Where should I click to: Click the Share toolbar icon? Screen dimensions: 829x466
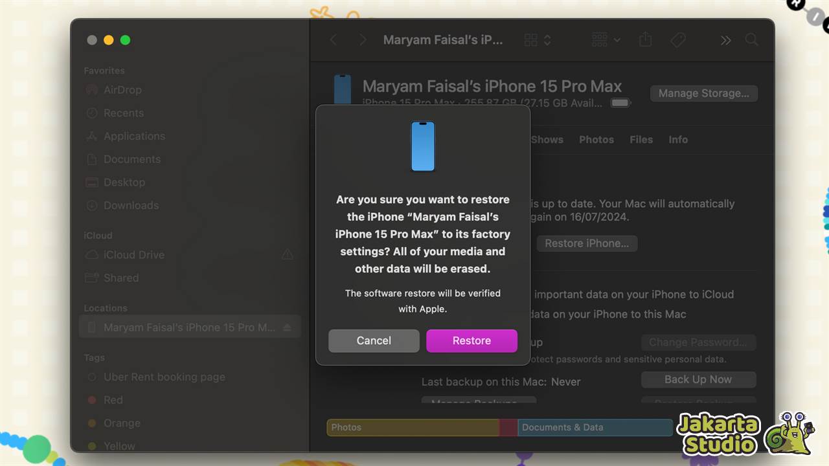[645, 40]
